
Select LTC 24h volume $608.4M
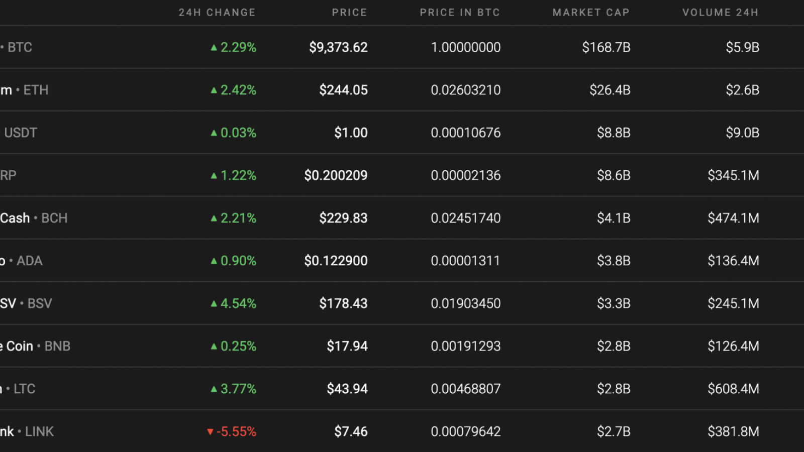[x=733, y=389]
